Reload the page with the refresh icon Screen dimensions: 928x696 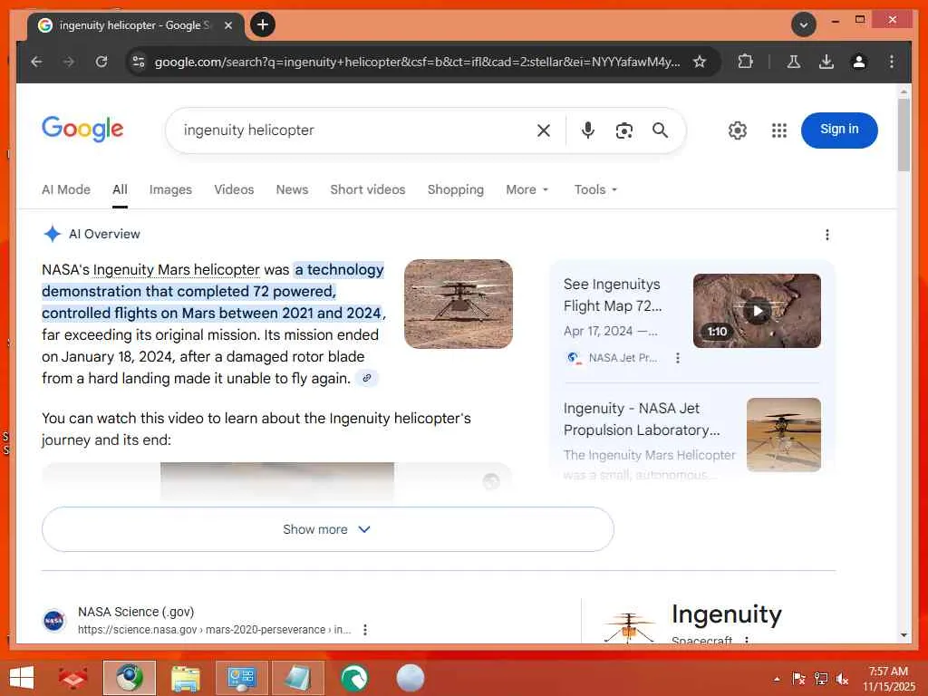pyautogui.click(x=101, y=62)
